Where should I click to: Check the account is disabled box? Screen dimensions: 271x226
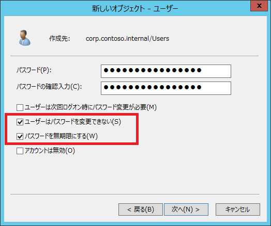tap(20, 151)
